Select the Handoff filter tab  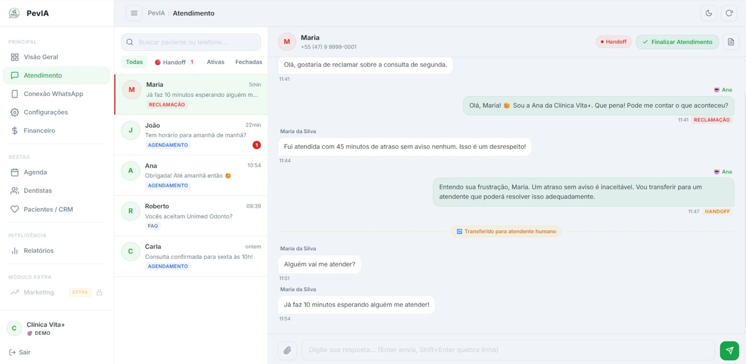click(175, 62)
